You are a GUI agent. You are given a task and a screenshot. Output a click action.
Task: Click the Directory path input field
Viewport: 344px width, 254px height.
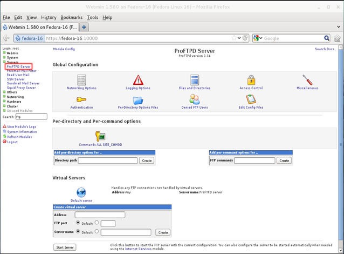pyautogui.click(x=108, y=161)
